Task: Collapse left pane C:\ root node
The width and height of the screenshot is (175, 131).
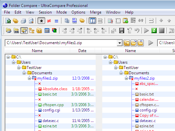Action: tap(8, 57)
